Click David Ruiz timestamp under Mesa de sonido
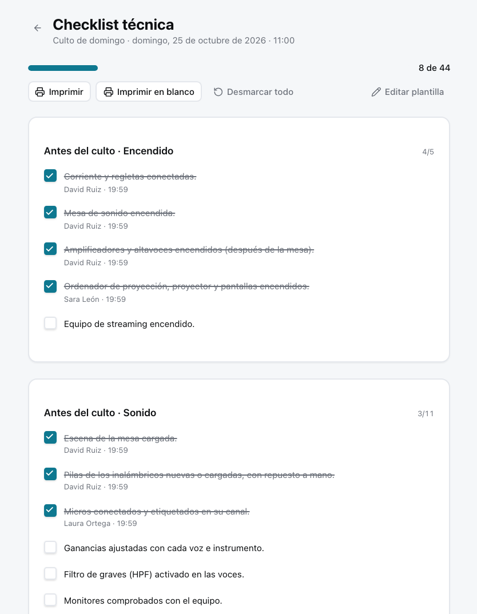 [x=96, y=226]
